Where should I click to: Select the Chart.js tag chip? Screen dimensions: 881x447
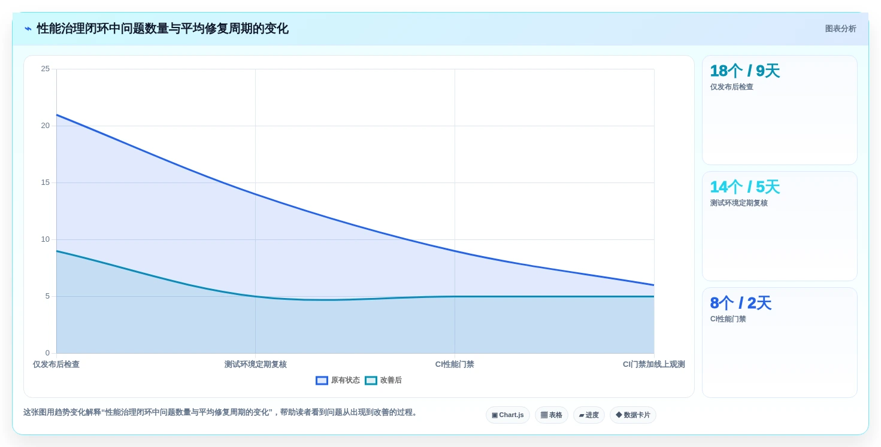coord(508,415)
